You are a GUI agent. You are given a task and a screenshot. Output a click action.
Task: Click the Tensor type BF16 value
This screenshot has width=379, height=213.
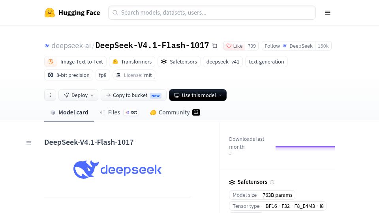(x=271, y=206)
